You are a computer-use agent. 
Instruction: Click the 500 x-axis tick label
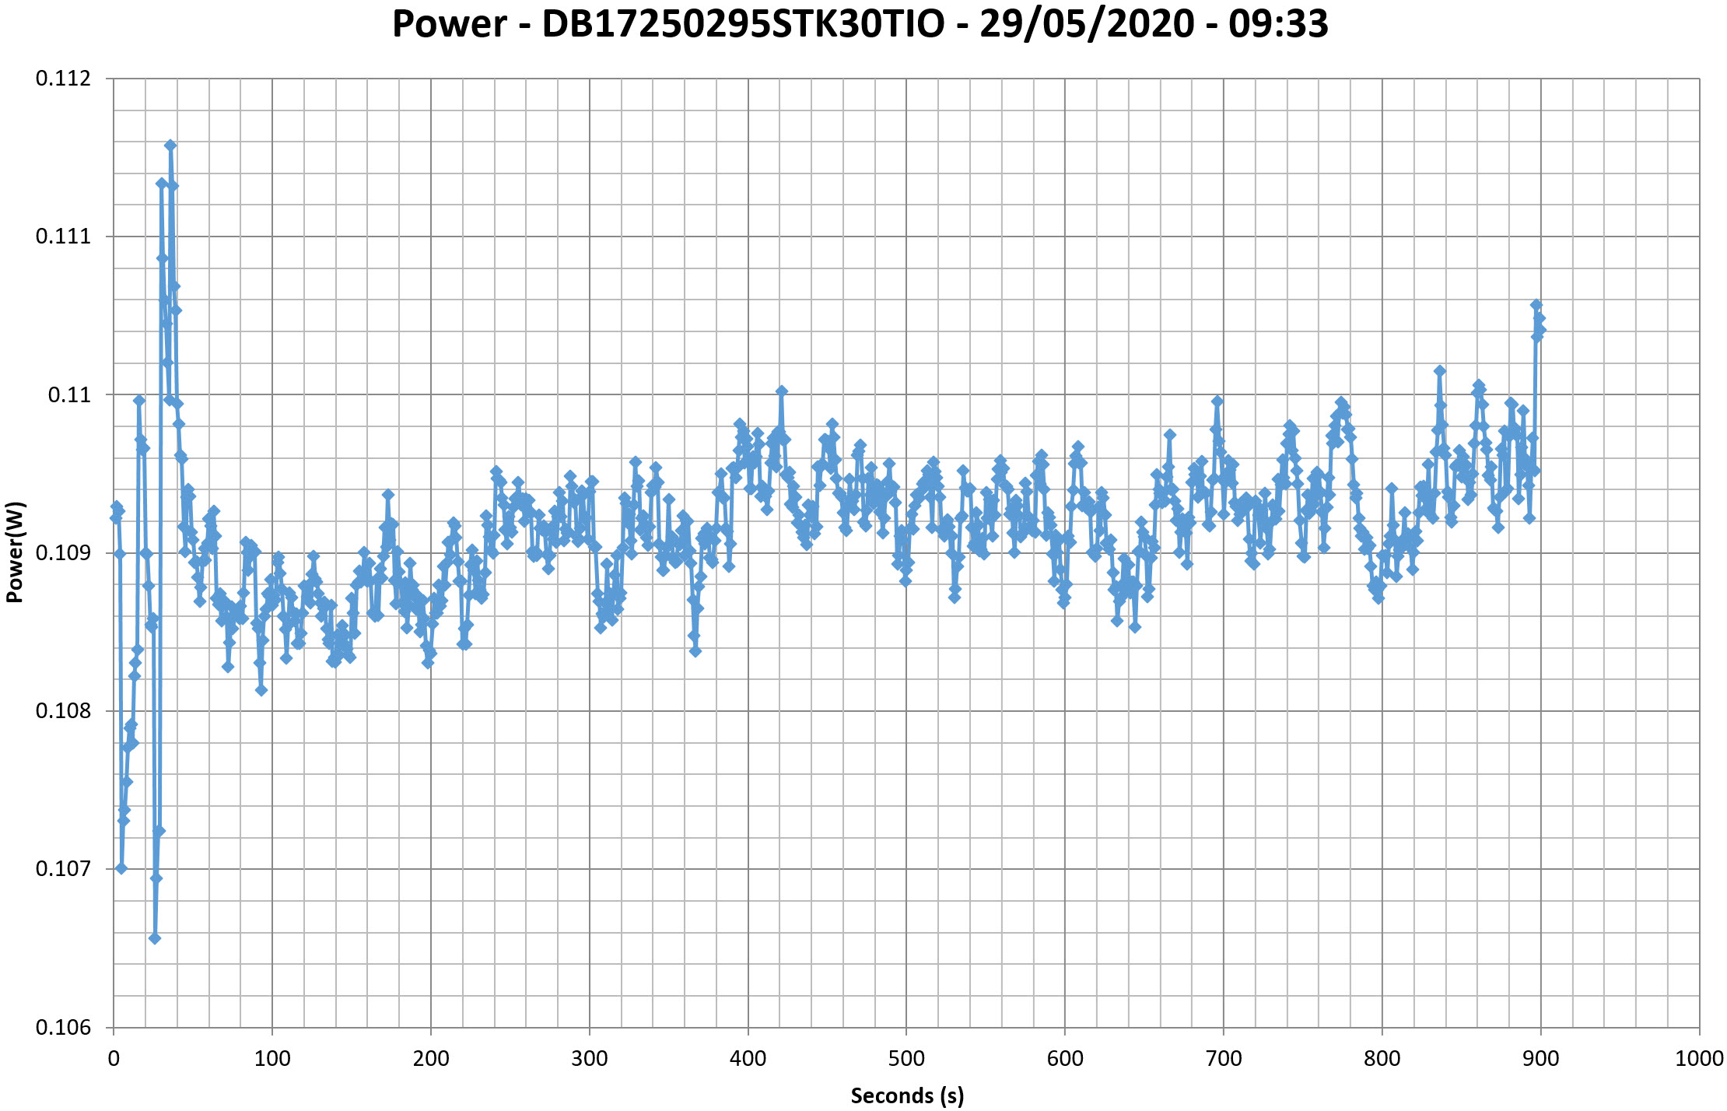pyautogui.click(x=906, y=1059)
